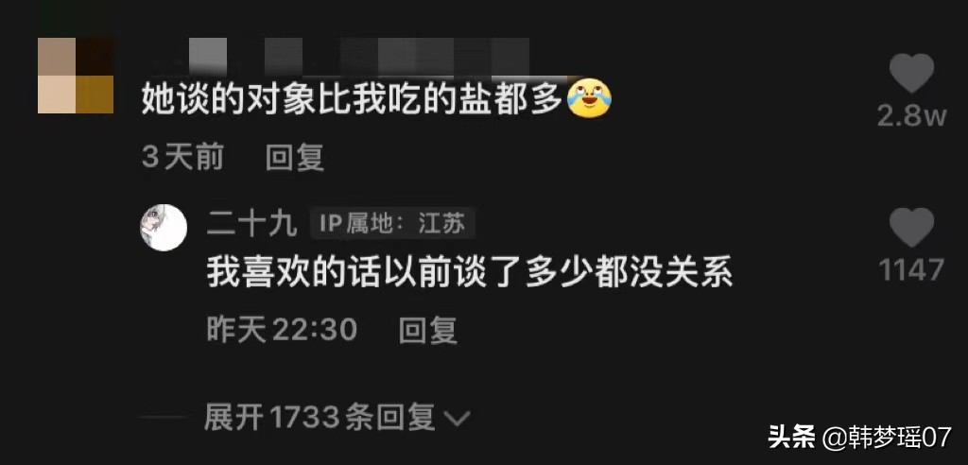Select the comment text 她谈的对象比我吃的盐都多
The image size is (968, 465).
[352, 99]
